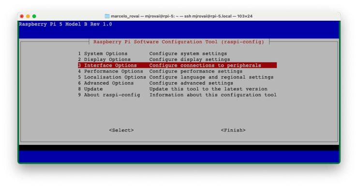Select System Options menu entry
Screen dimensions: 358x187
click(x=177, y=54)
